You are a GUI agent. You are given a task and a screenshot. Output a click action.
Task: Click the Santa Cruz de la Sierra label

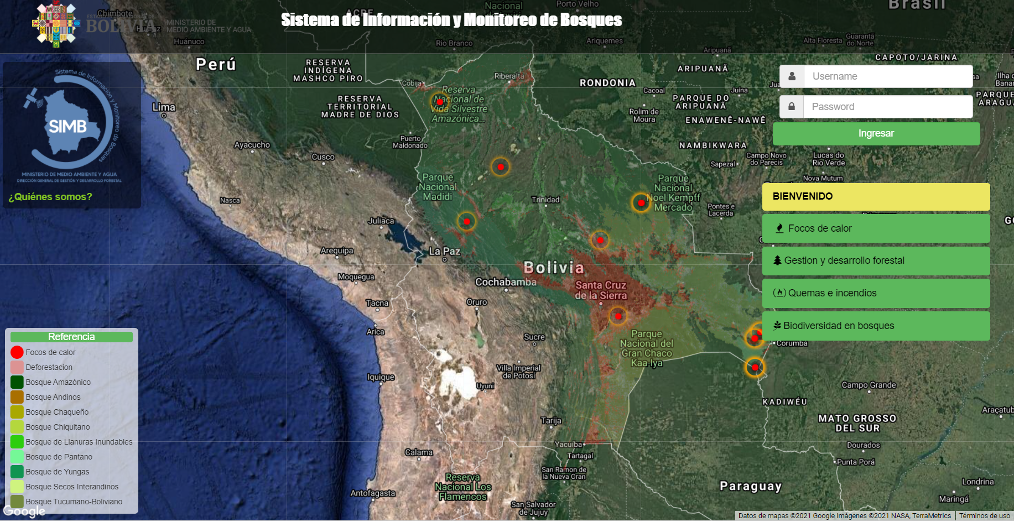601,290
